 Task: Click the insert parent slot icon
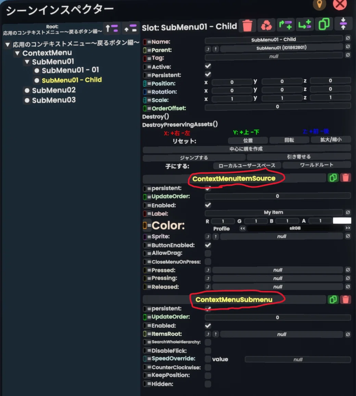pyautogui.click(x=285, y=25)
